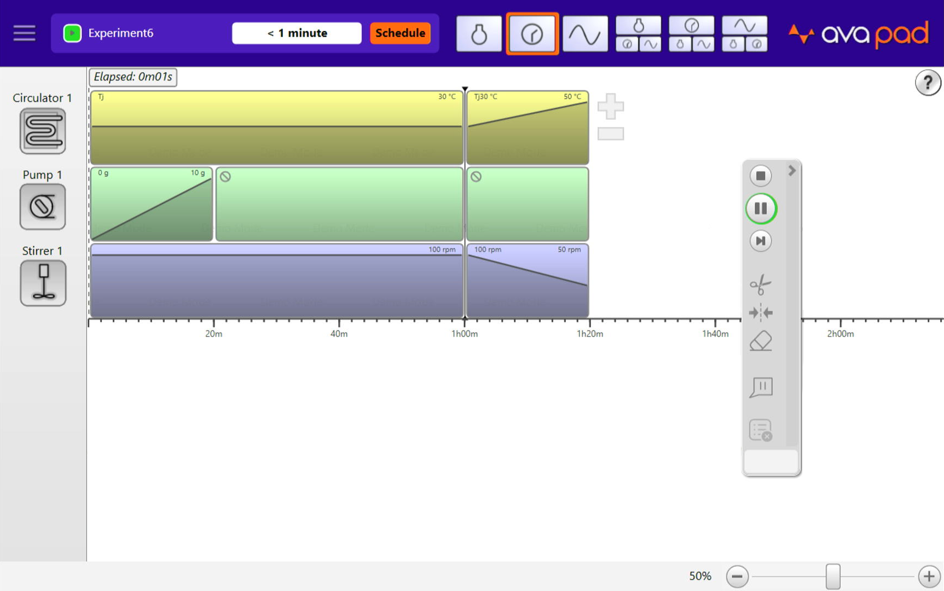The image size is (944, 591).
Task: Switch to the flask-only view tab
Action: (x=479, y=34)
